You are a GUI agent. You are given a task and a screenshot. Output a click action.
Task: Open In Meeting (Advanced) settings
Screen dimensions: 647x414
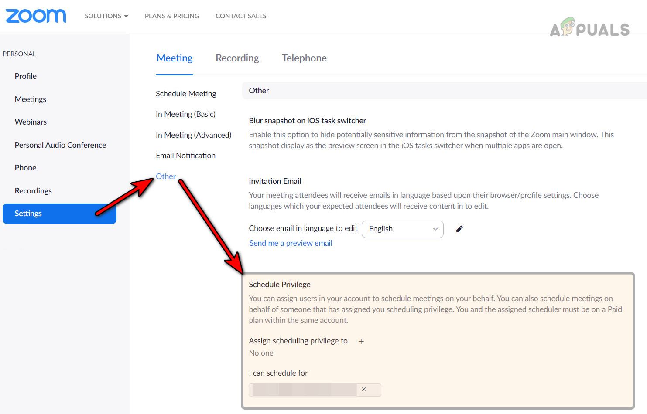coord(193,135)
